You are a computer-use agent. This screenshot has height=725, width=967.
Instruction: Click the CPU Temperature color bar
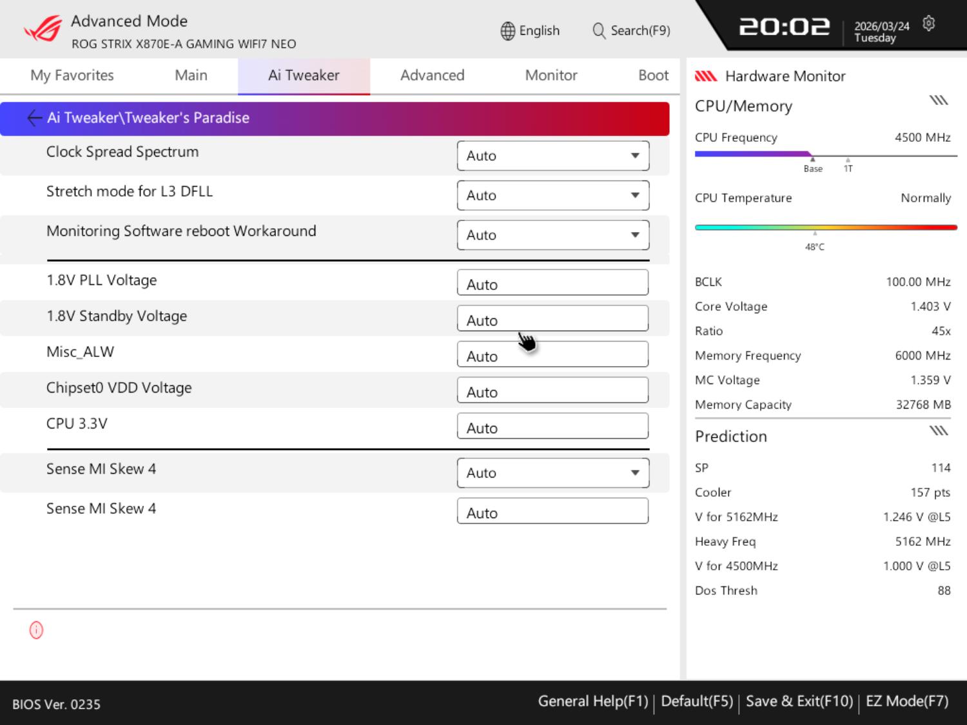tap(825, 227)
